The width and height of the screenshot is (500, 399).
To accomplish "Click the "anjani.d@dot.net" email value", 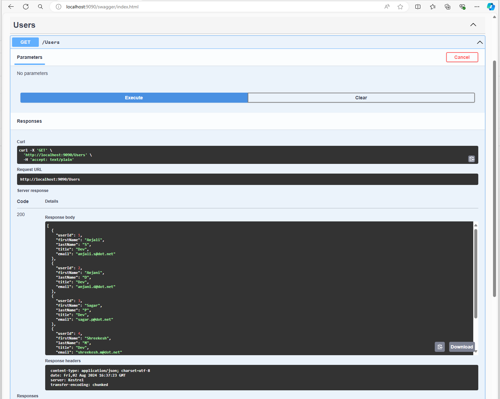I will (x=95, y=287).
